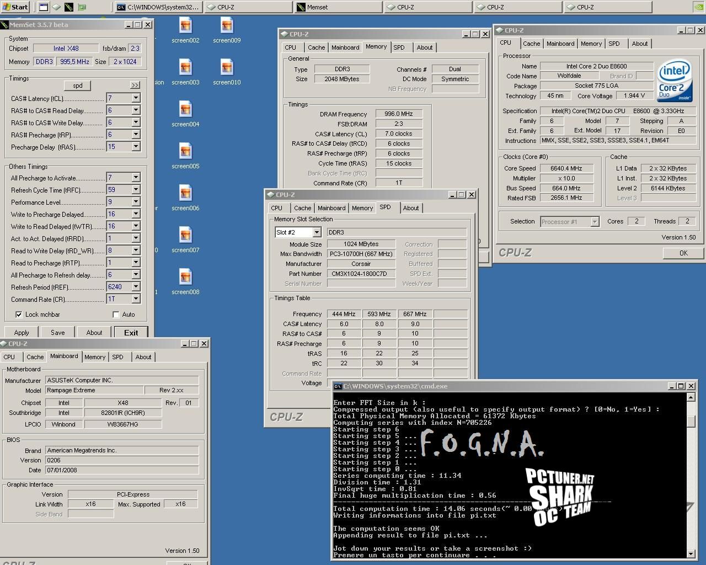Click scroll up arrow in cmd window
The image size is (706, 565).
tap(691, 397)
